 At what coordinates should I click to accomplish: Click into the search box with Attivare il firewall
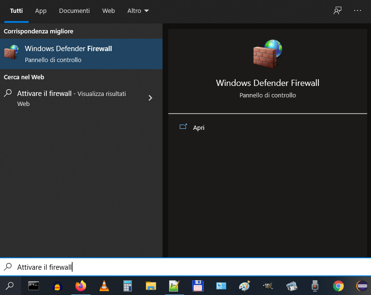185,267
